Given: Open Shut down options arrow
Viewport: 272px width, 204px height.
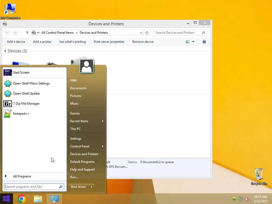Looking at the screenshot, I should tap(91, 187).
